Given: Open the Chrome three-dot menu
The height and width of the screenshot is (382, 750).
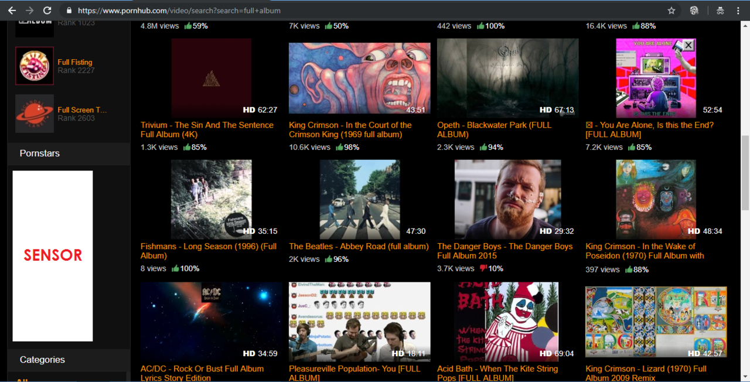Looking at the screenshot, I should (738, 11).
